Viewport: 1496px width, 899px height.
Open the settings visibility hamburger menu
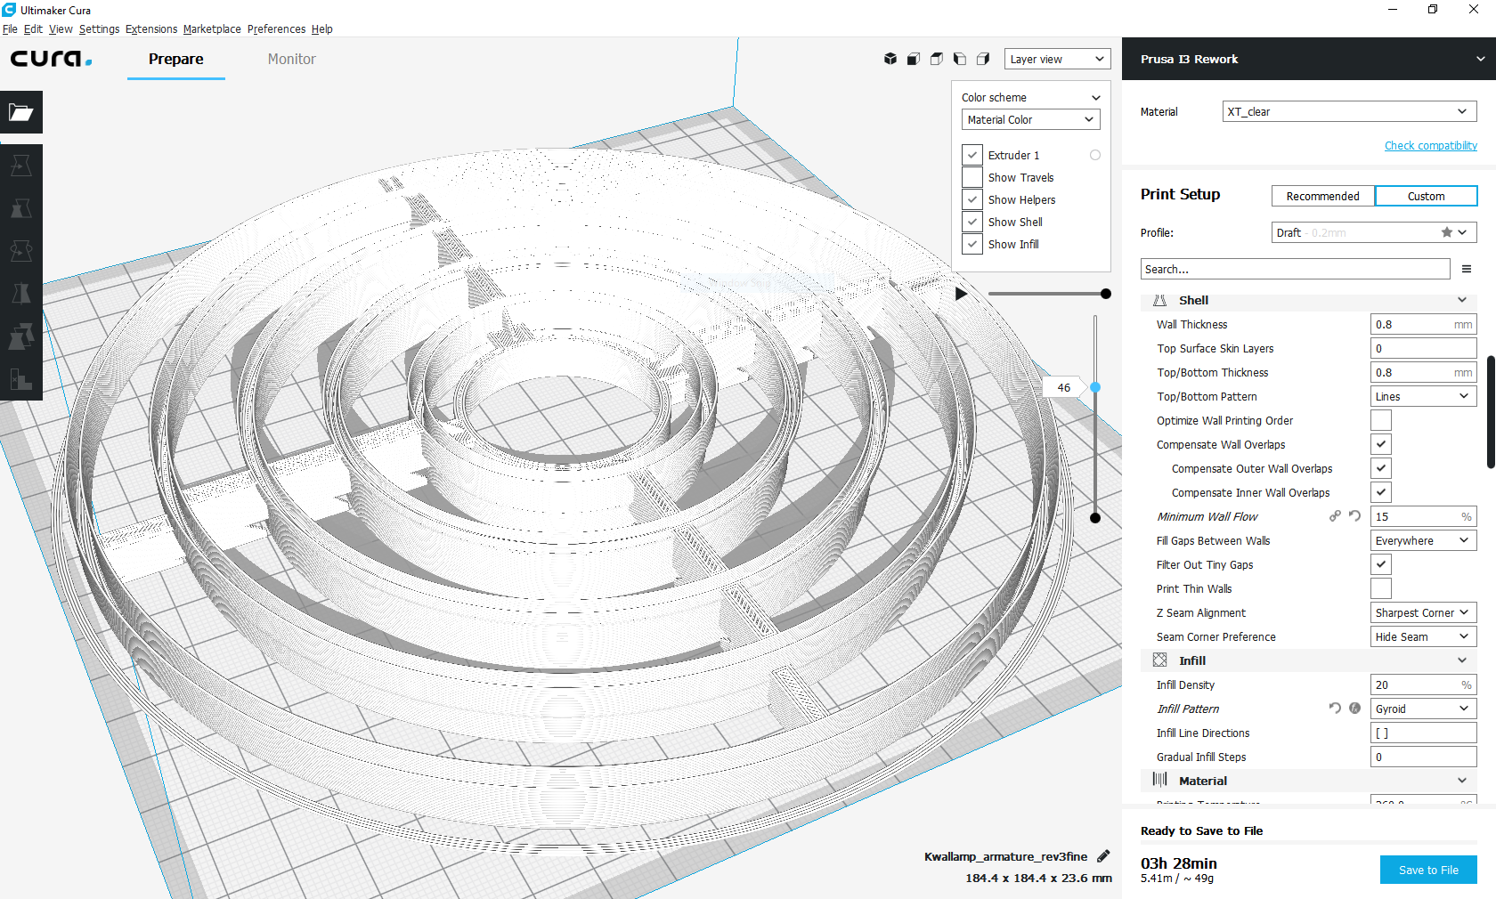pos(1467,269)
